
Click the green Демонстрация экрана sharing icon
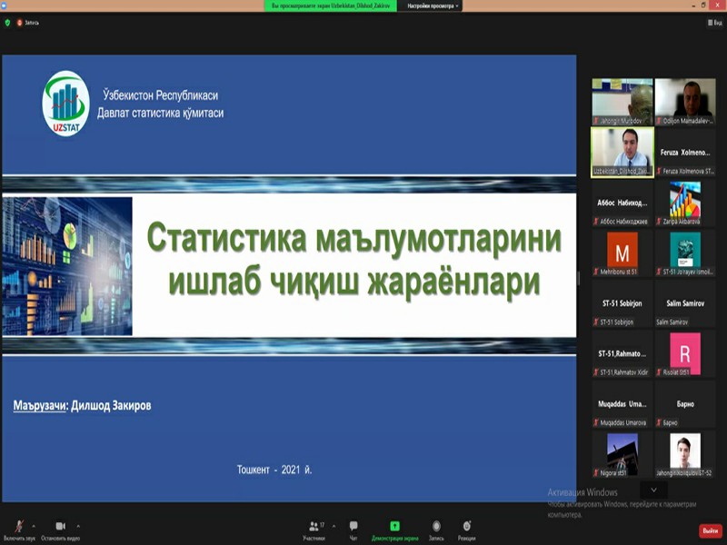[x=393, y=524]
